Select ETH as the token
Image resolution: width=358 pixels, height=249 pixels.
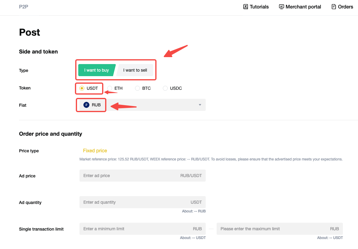pyautogui.click(x=110, y=88)
